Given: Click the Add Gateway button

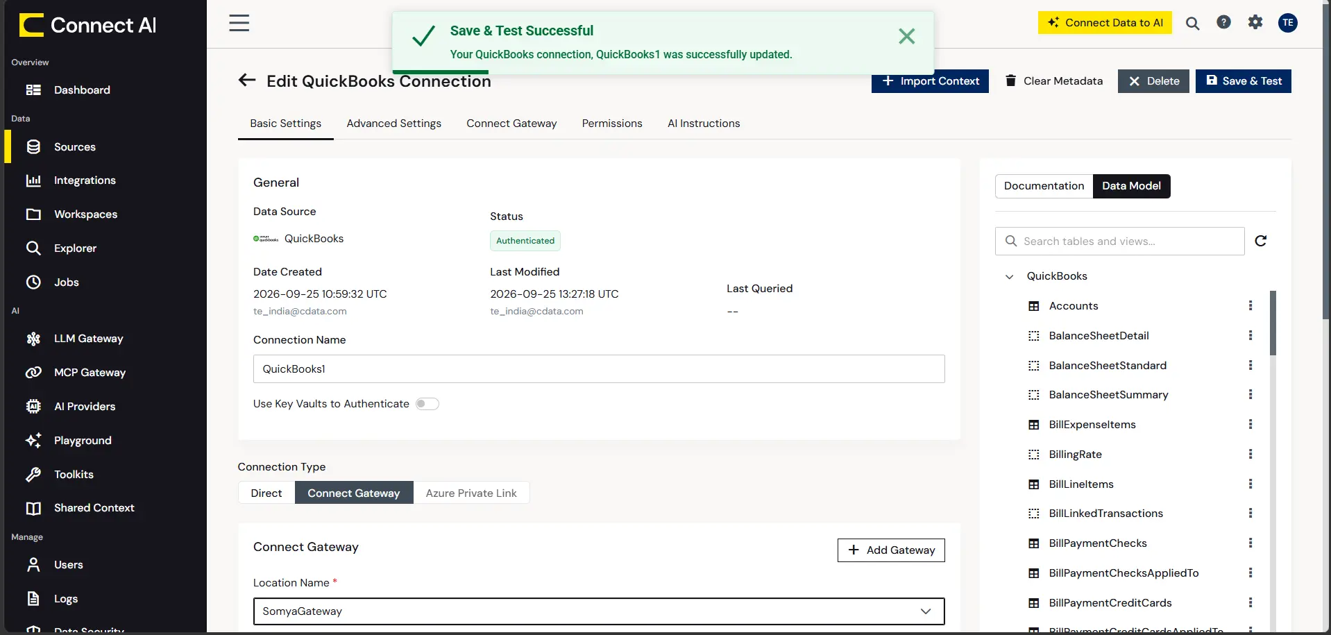Looking at the screenshot, I should (x=891, y=550).
